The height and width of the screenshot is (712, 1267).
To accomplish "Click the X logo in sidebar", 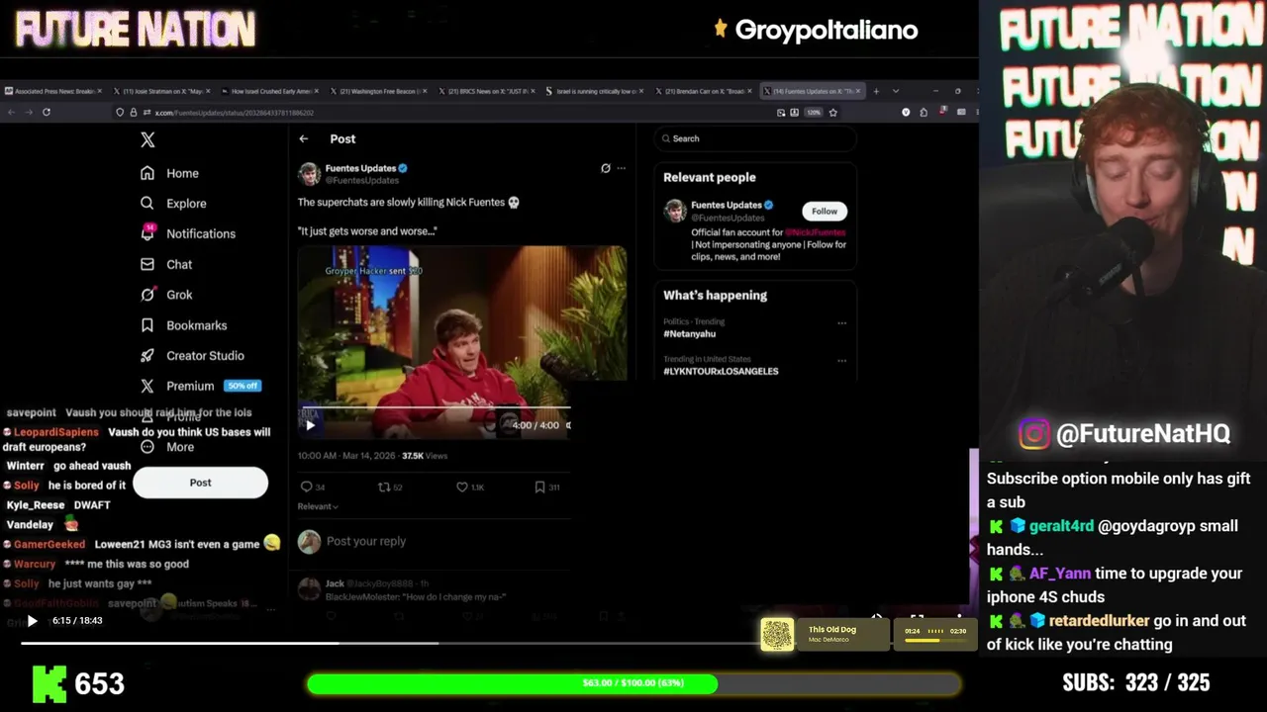I will [x=147, y=139].
